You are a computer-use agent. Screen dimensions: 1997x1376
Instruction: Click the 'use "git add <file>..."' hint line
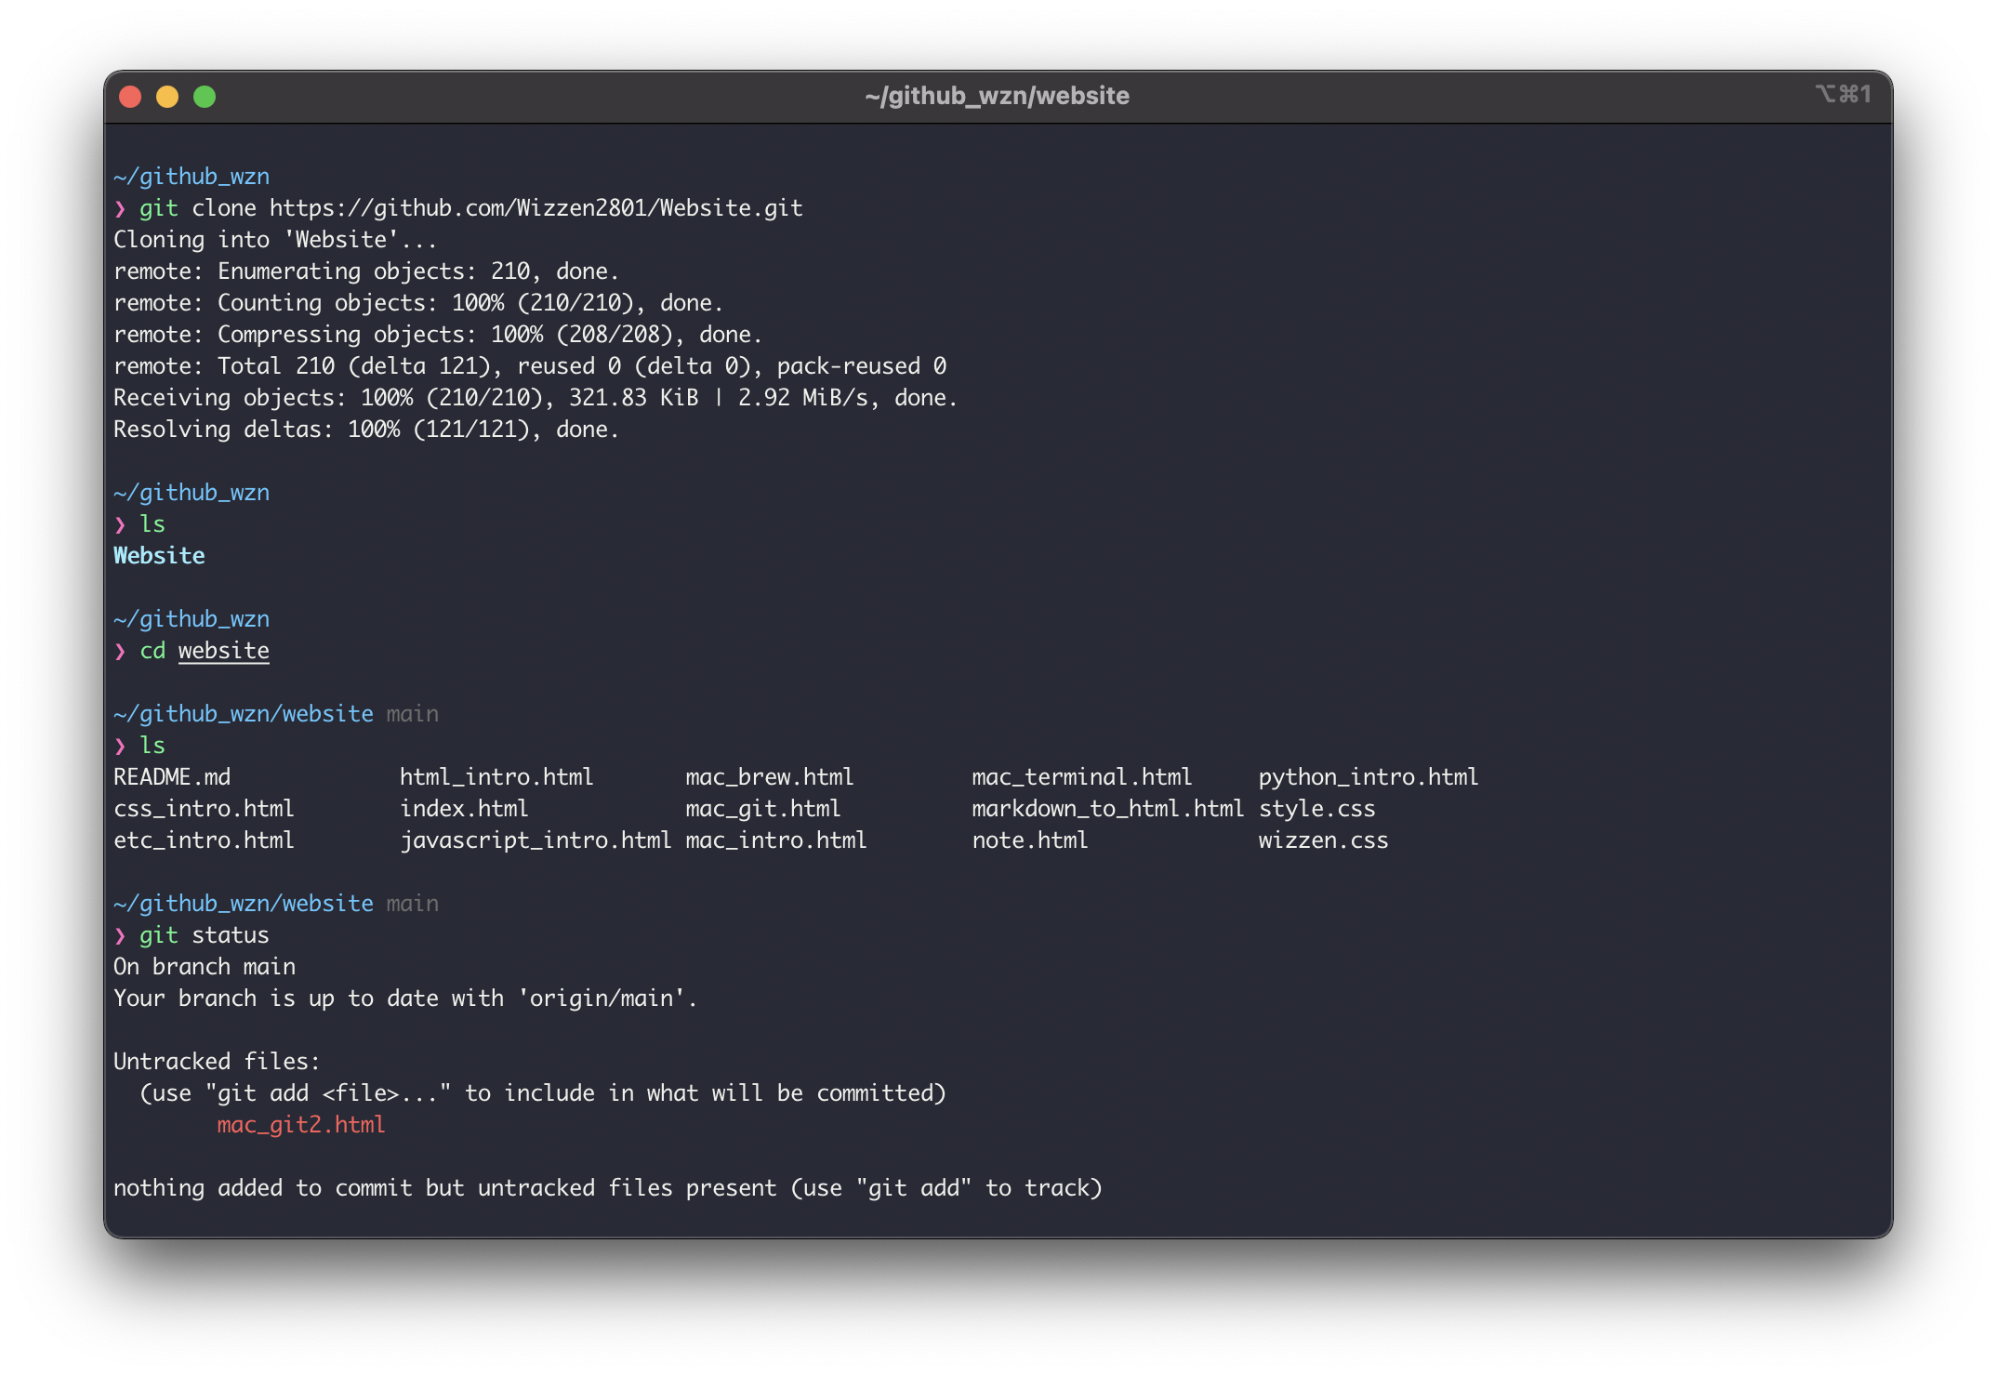(543, 1093)
